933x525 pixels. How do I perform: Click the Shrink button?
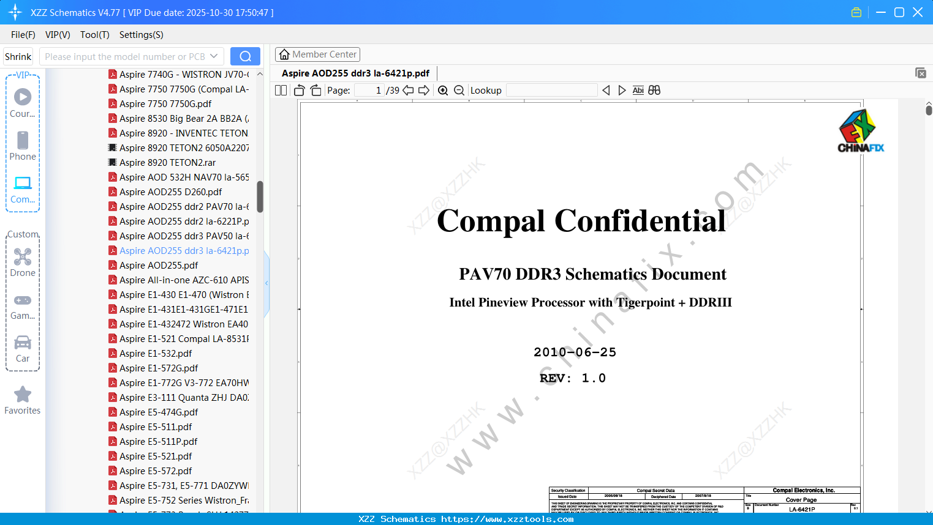[x=18, y=56]
